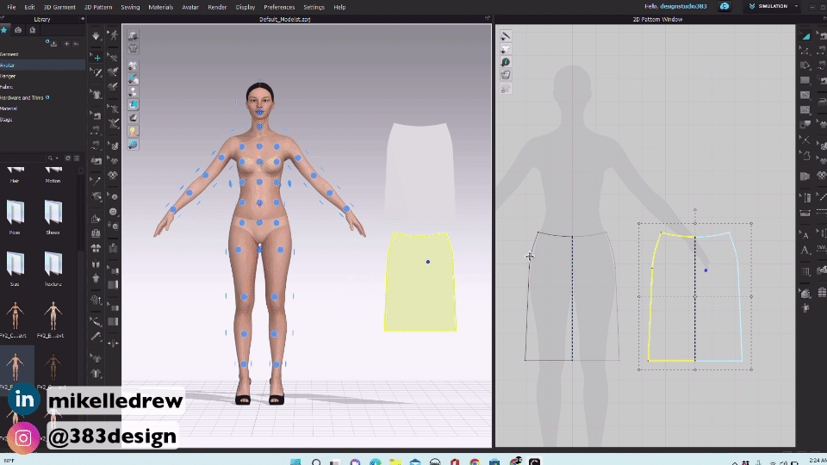Toggle the 2D information display icon
Screen dimensions: 827x465
[x=506, y=62]
